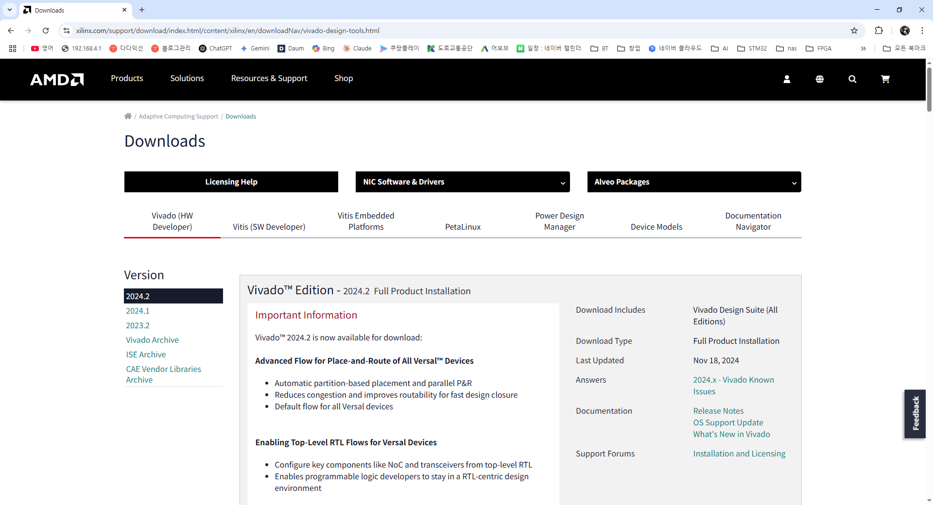The height and width of the screenshot is (505, 933).
Task: Open the apps grid in bookmarks bar
Action: pos(13,49)
